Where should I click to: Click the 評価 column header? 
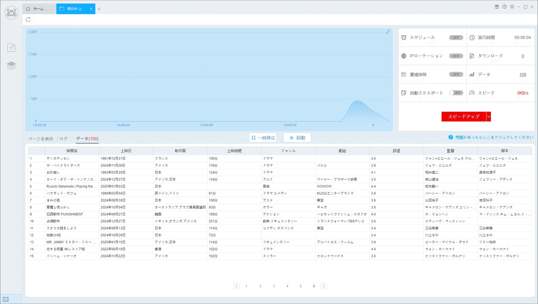pos(396,151)
